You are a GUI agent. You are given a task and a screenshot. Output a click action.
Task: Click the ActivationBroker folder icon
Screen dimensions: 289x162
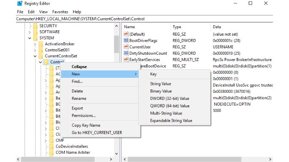click(41, 44)
